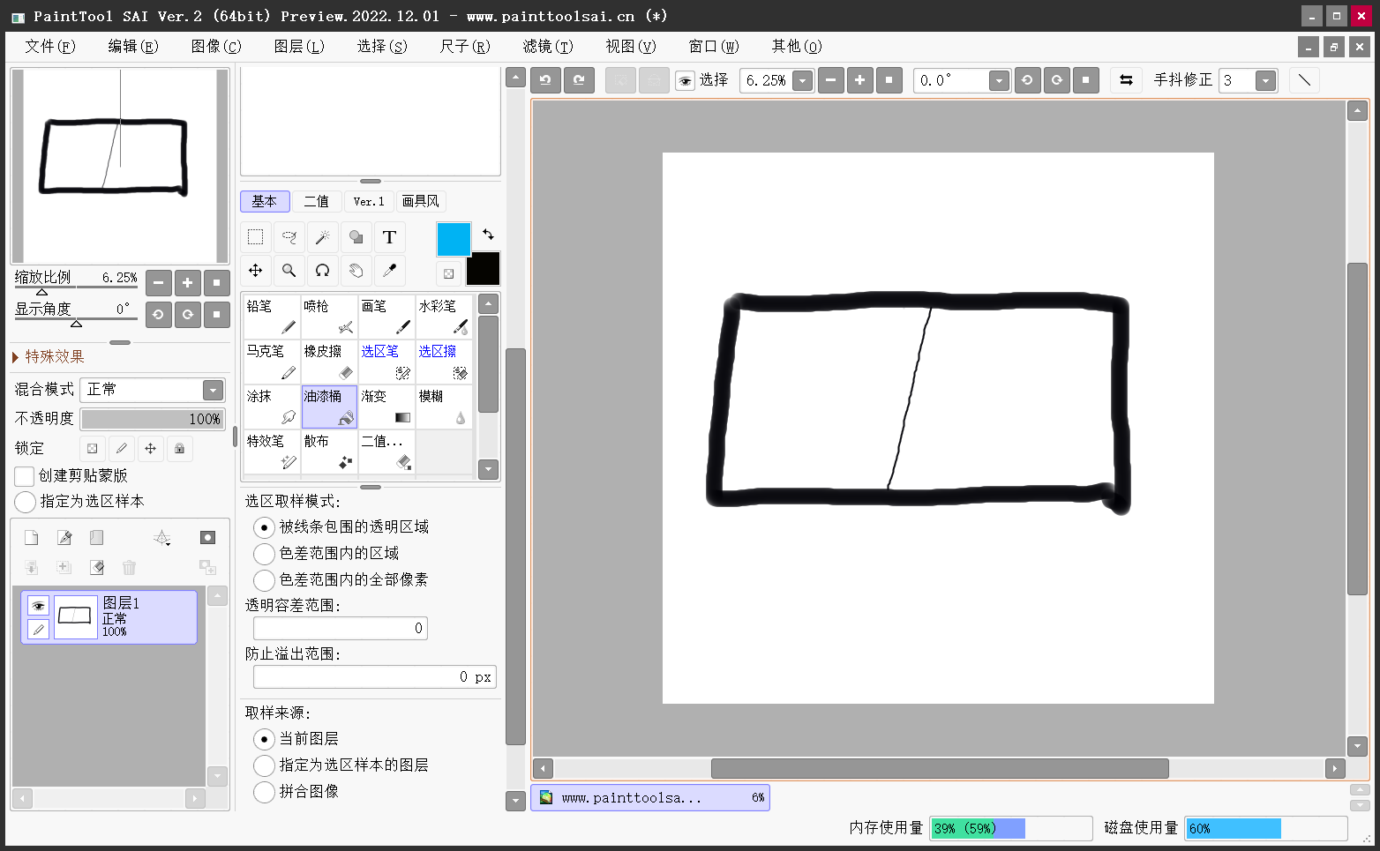Select 拼合图像 as sampling source
This screenshot has width=1380, height=851.
pos(264,792)
